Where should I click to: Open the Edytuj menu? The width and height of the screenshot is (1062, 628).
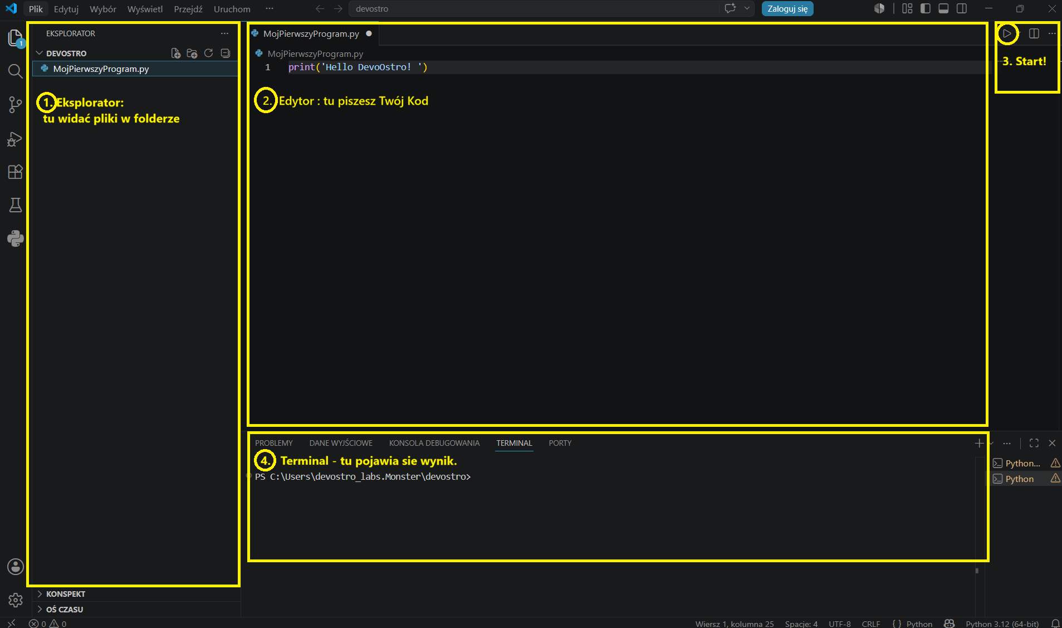tap(66, 9)
